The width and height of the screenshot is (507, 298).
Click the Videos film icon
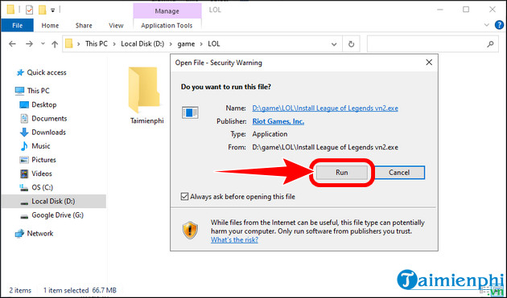24,173
